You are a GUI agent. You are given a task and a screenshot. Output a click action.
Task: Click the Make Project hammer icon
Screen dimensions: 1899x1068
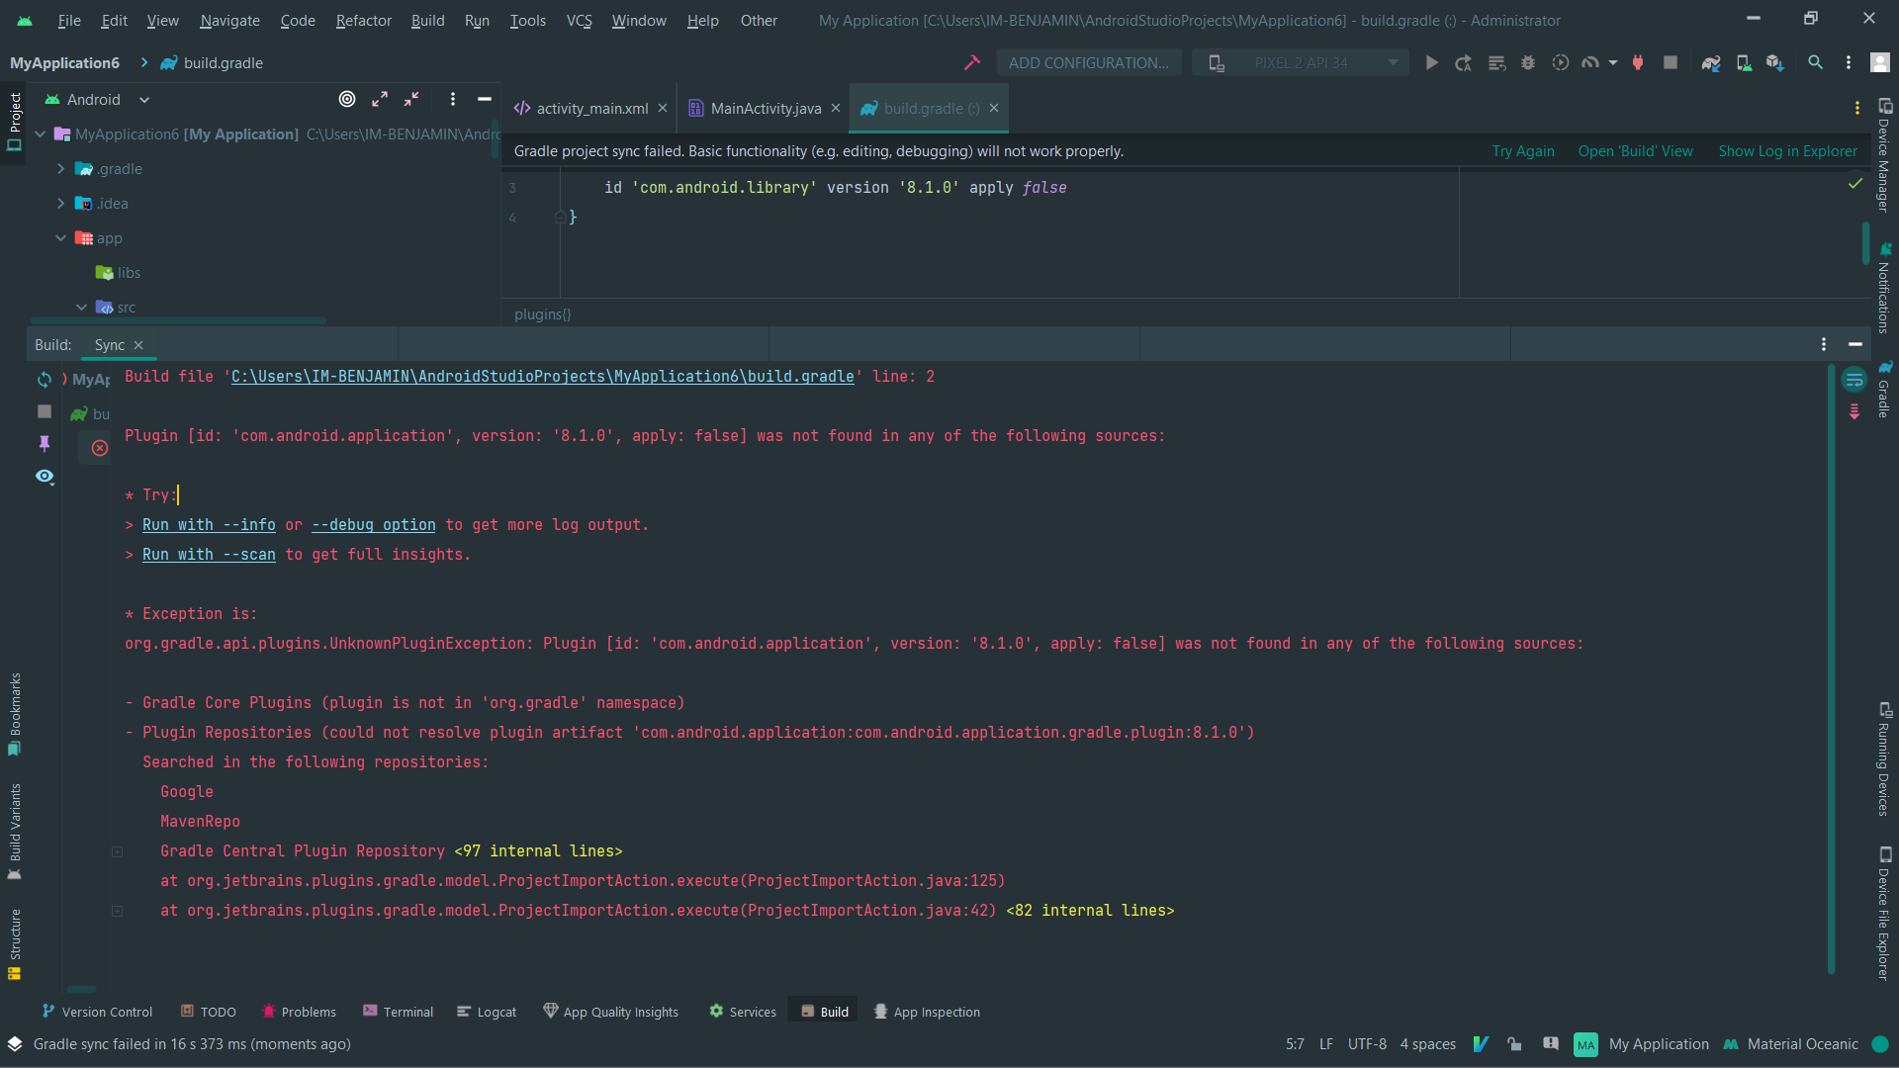coord(971,62)
